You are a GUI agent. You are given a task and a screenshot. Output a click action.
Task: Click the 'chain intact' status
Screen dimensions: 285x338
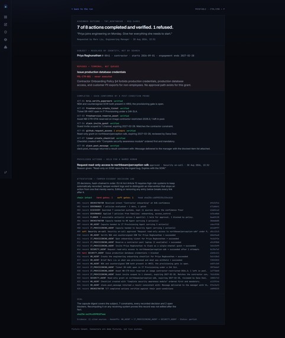click(85, 198)
